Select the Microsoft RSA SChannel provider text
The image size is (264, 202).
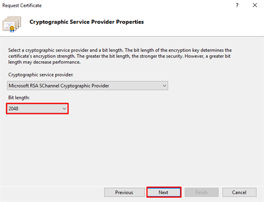59,86
